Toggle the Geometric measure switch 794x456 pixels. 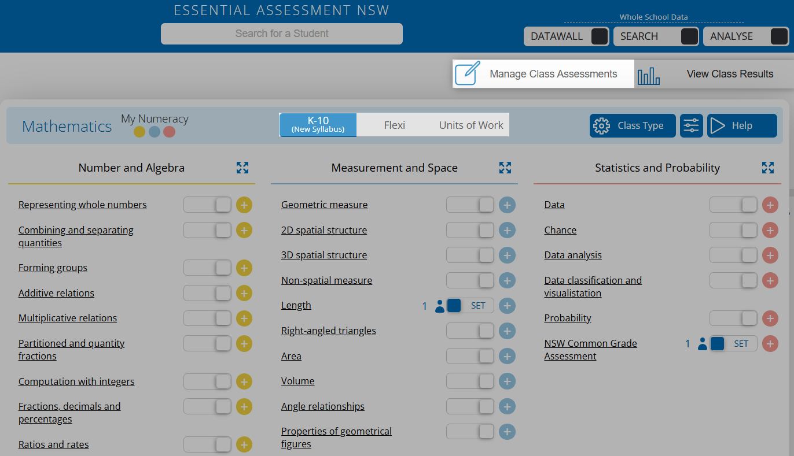coord(470,205)
